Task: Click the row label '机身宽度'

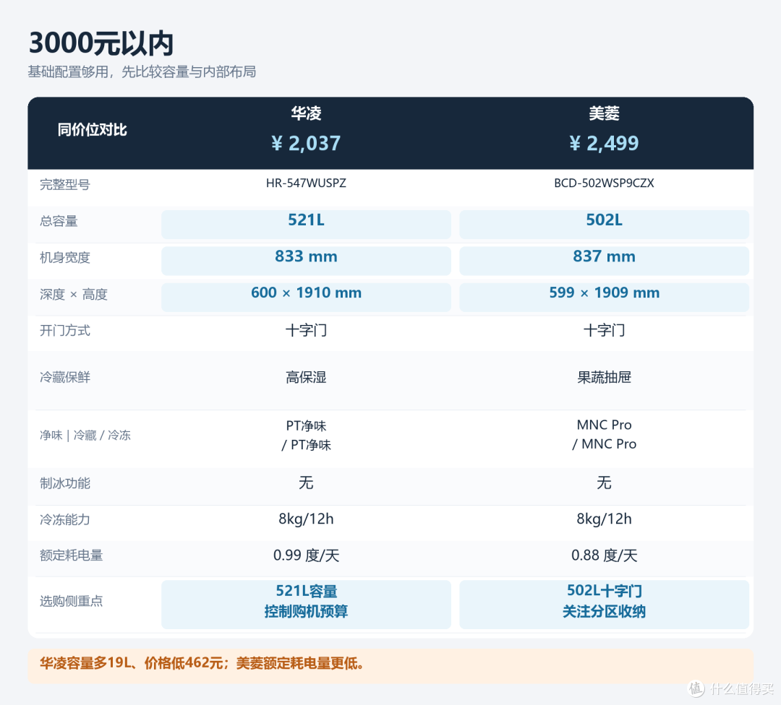Action: pos(65,258)
